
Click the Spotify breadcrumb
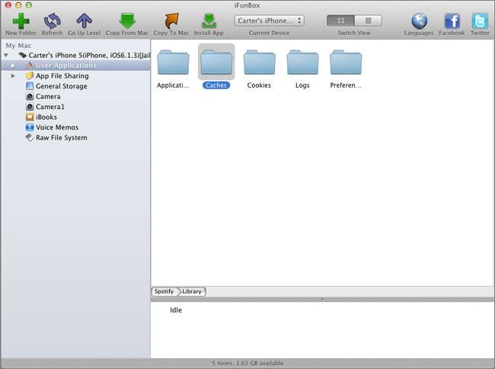[164, 291]
